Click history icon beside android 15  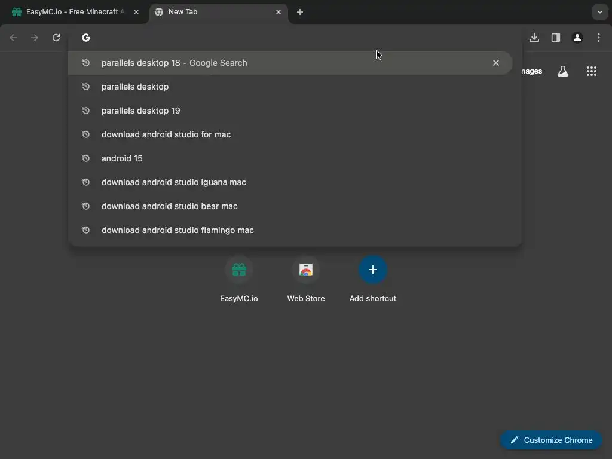pos(86,158)
